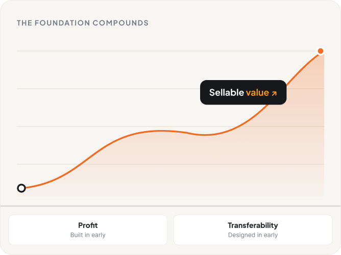
Task: Open the Sellable value dark tooltip badge
Action: (243, 92)
